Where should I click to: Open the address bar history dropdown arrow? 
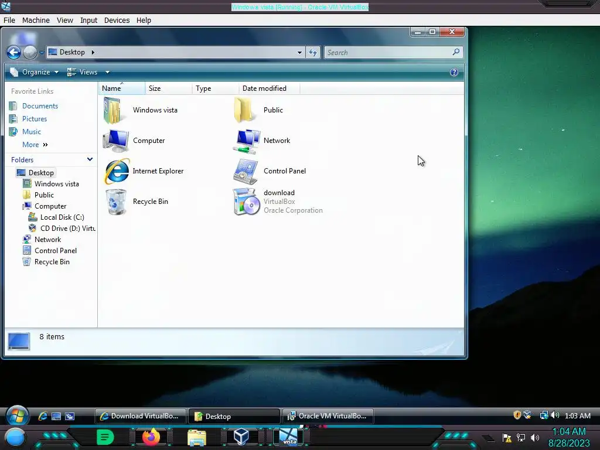(299, 52)
